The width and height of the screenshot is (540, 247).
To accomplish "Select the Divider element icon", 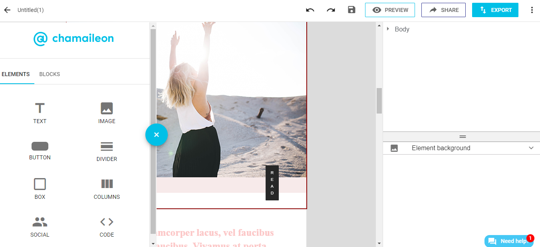I will 107,151.
